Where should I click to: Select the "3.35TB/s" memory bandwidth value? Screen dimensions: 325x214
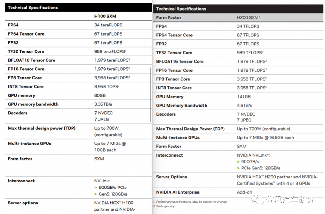(104, 104)
